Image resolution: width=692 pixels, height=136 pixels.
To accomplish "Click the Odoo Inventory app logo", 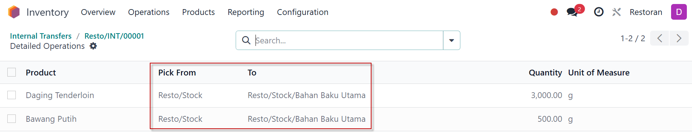I will [x=14, y=12].
